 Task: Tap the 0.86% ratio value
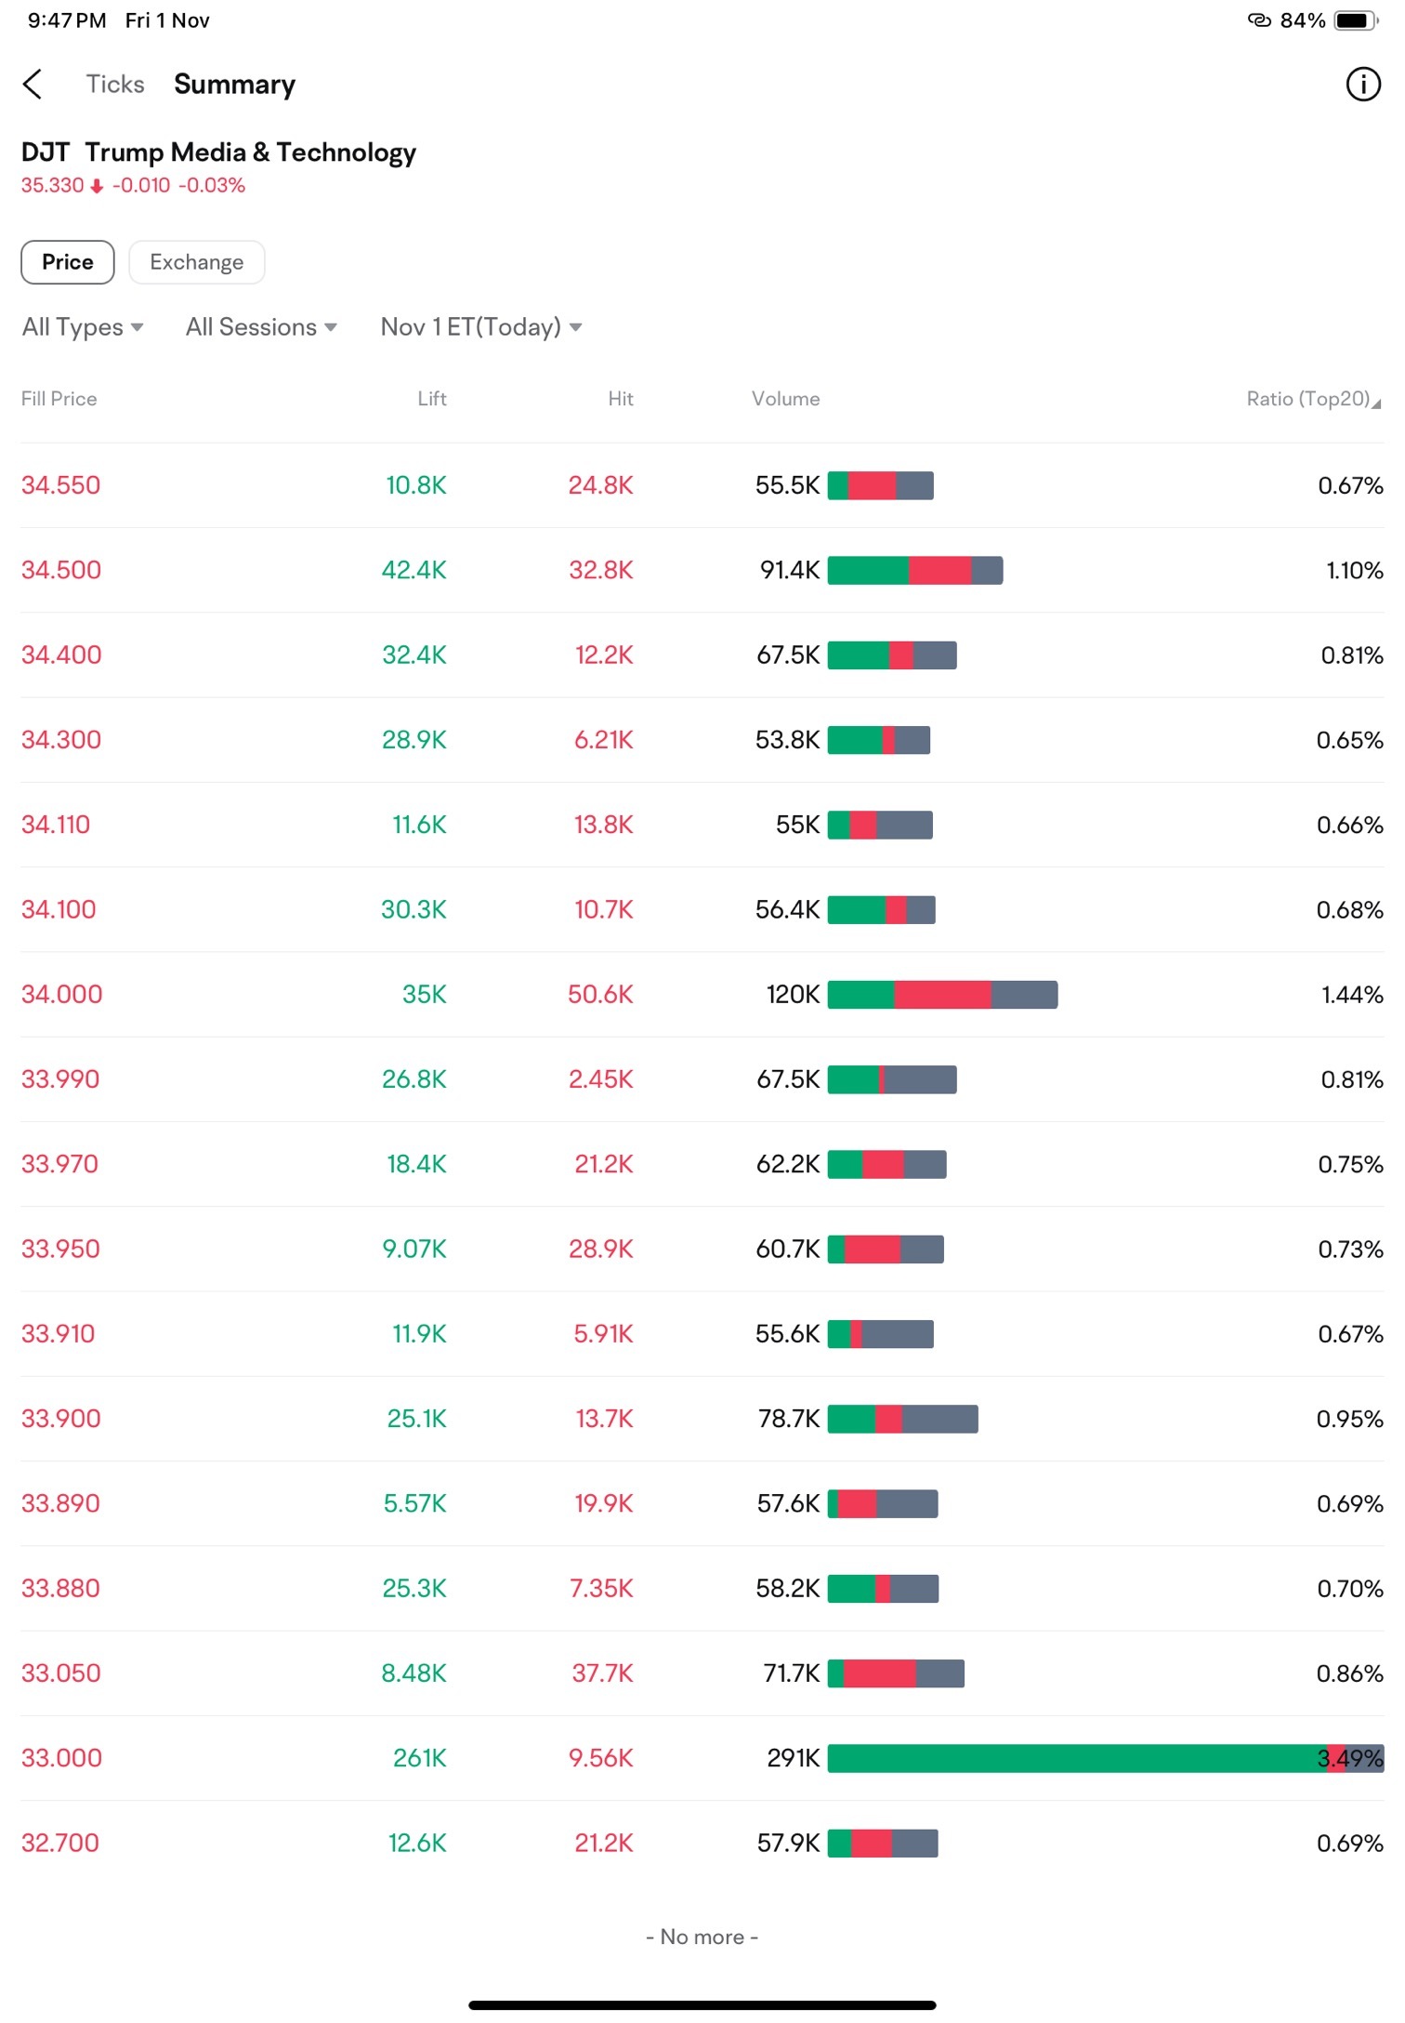tap(1350, 1673)
